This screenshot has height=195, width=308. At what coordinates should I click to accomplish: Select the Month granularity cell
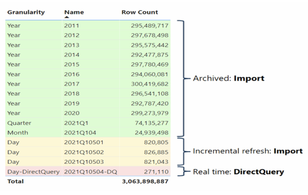pyautogui.click(x=17, y=132)
